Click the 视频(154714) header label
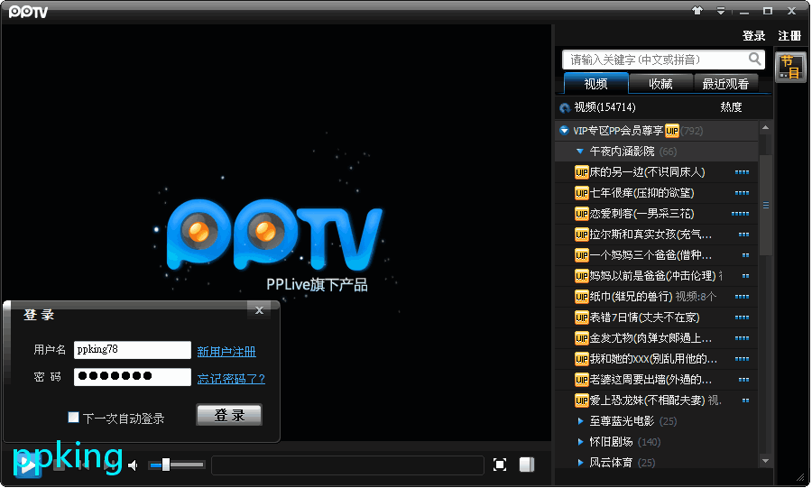Image resolution: width=812 pixels, height=488 pixels. [x=604, y=107]
